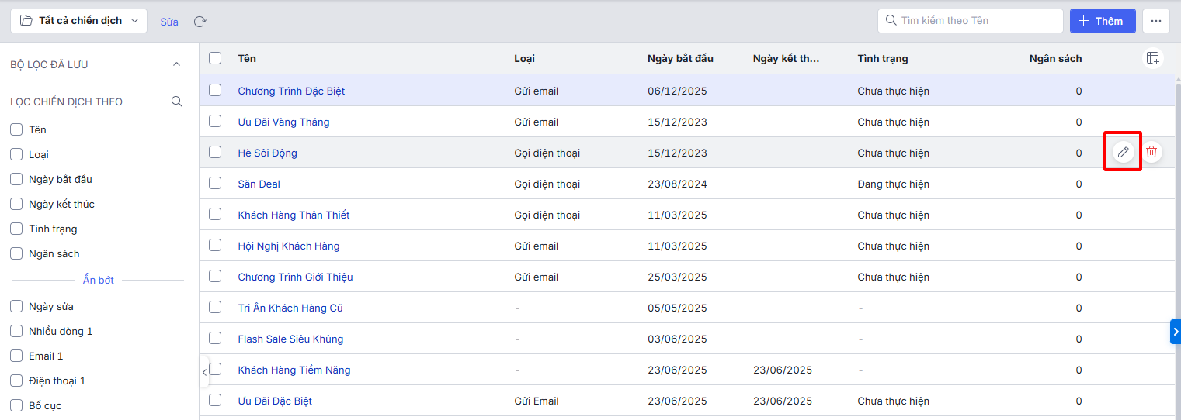The width and height of the screenshot is (1181, 420).
Task: Click Ẩn bớt to hide extra filters
Action: [99, 280]
